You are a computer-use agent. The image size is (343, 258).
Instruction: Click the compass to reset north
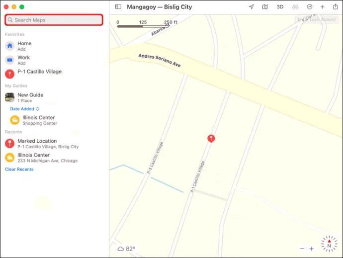click(329, 244)
